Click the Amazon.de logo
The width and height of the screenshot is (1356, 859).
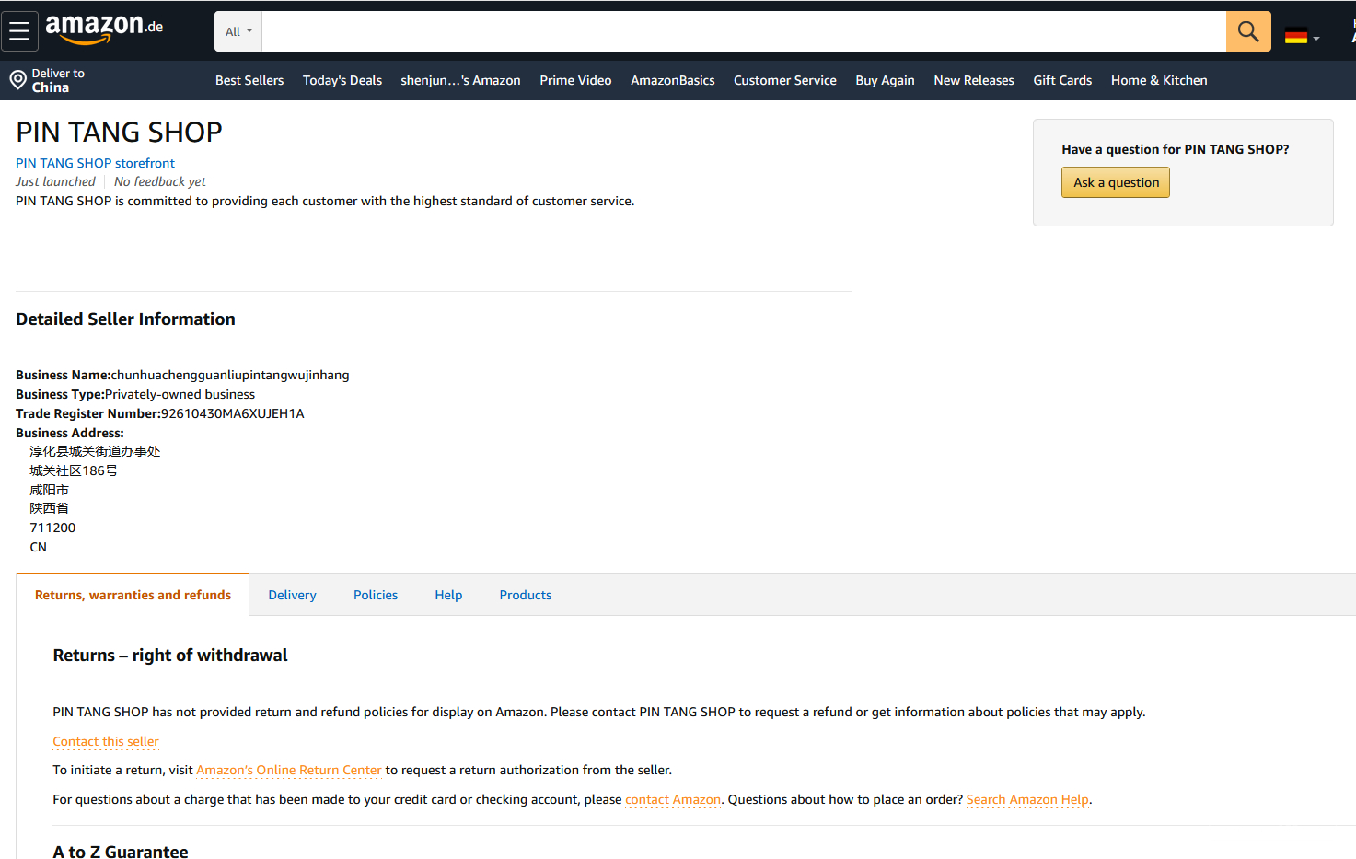pyautogui.click(x=104, y=29)
